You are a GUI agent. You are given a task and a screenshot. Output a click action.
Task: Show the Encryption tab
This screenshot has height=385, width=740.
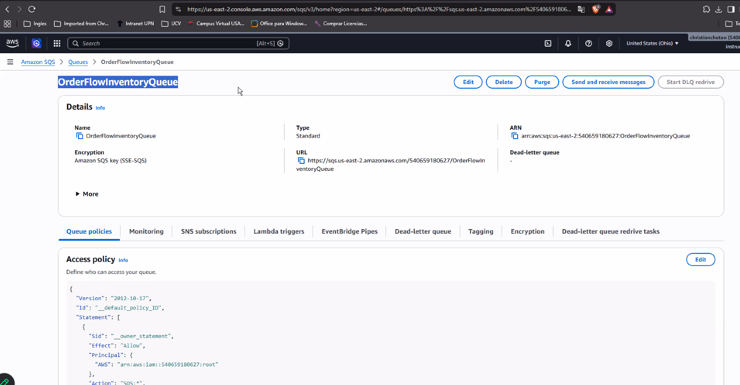[x=527, y=231]
